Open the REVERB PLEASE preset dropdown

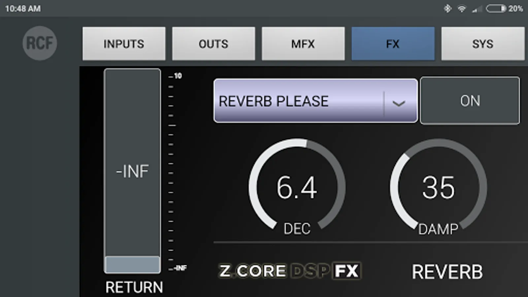315,101
